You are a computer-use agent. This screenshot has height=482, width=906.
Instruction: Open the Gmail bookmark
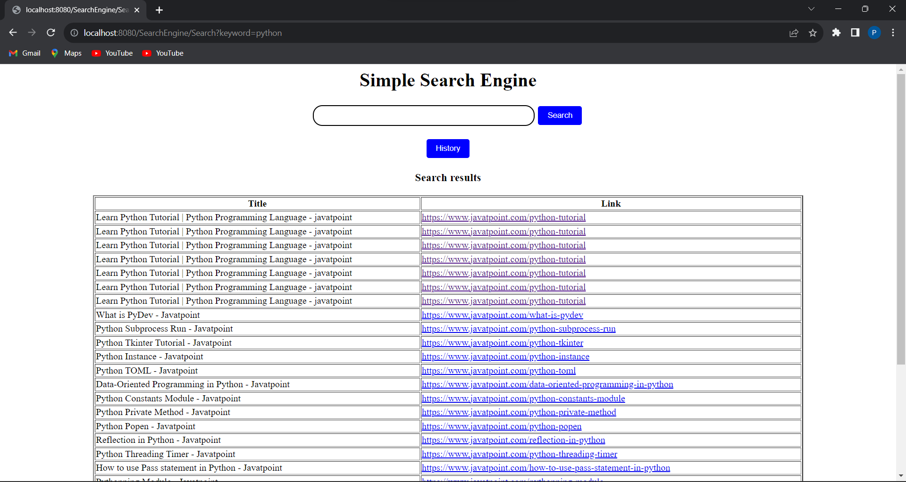[24, 53]
